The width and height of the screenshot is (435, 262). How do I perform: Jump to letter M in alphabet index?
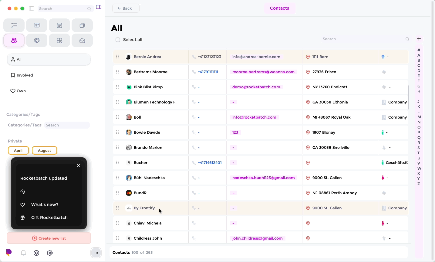coord(419,117)
